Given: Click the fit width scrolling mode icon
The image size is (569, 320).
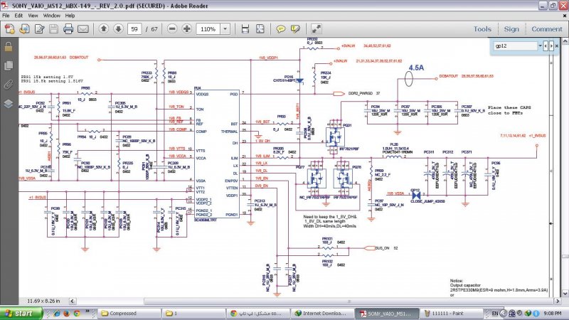Looking at the screenshot, I should pos(245,28).
